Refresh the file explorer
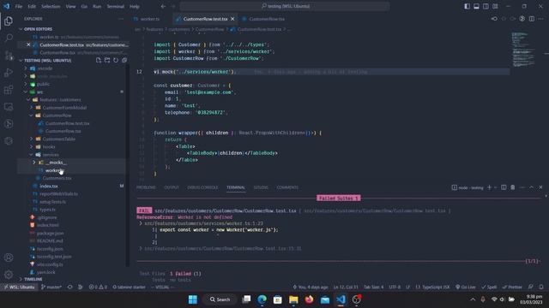Screen dimensions: 549x308 pyautogui.click(x=116, y=61)
